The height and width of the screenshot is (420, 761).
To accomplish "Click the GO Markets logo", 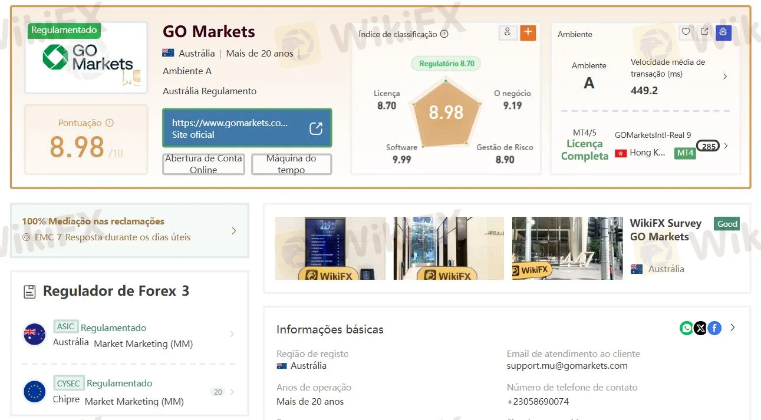I will coord(86,58).
